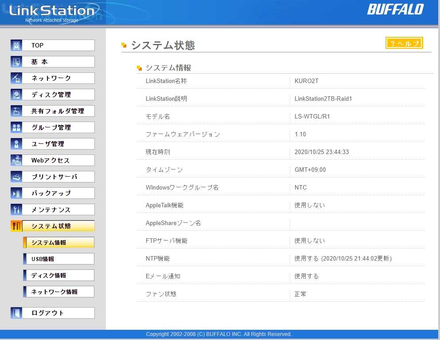Click the ユーザ管理 user icon
Viewport: 440px width, 340px height.
point(16,144)
